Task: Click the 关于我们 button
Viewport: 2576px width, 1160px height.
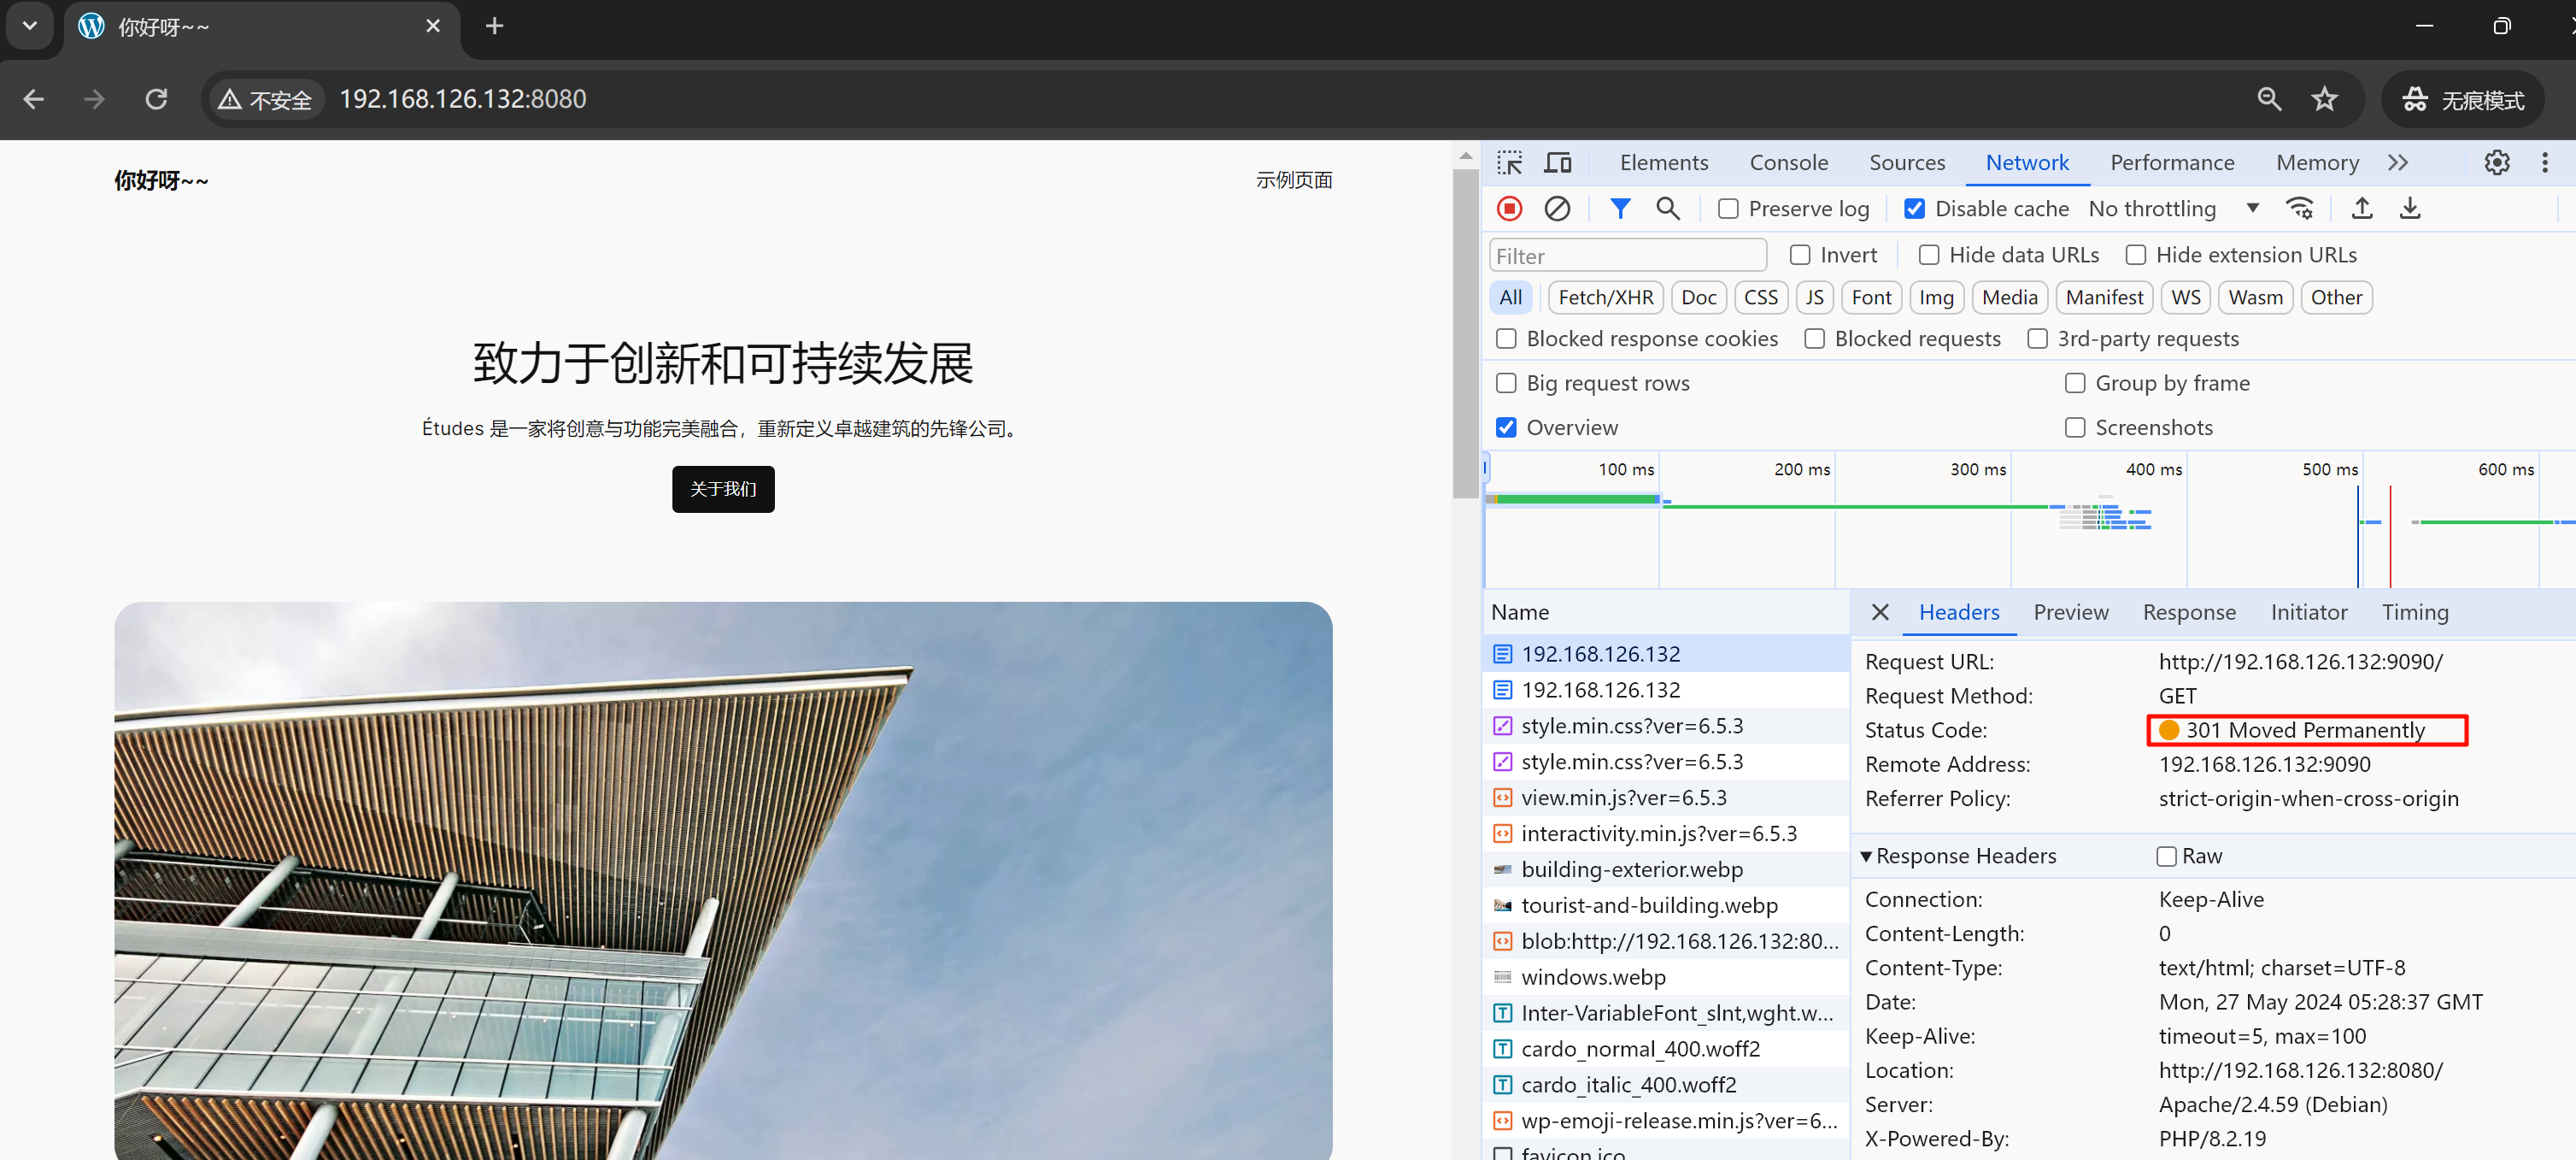Action: coord(722,490)
